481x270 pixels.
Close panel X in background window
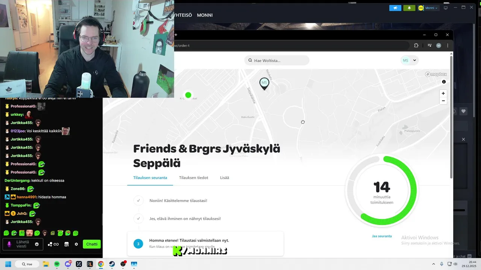tap(463, 139)
